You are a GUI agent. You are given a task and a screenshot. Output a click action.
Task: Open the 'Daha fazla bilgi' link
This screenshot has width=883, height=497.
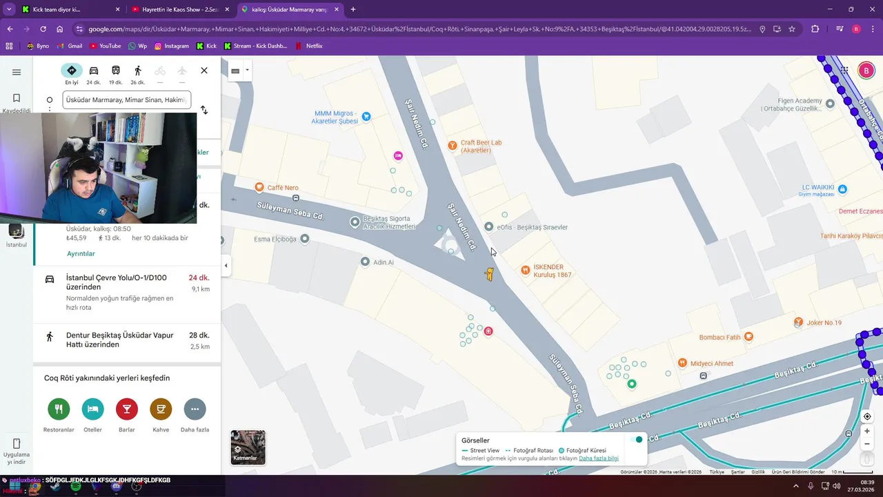[599, 458]
